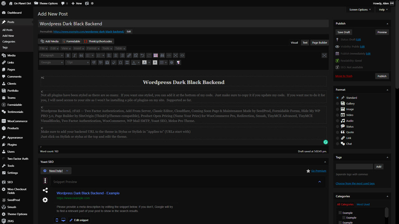This screenshot has height=224, width=399.
Task: Collapse the Snippet Preview section
Action: pyautogui.click(x=320, y=182)
